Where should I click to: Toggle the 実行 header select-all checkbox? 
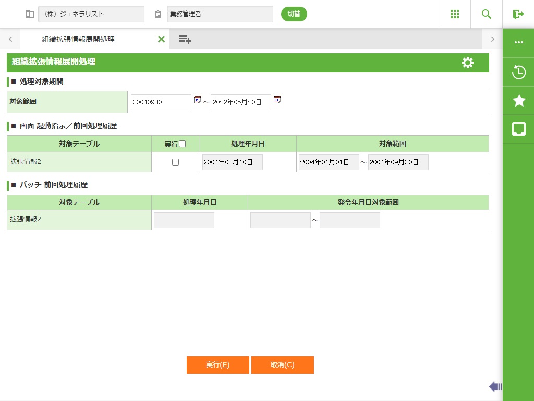coord(183,144)
